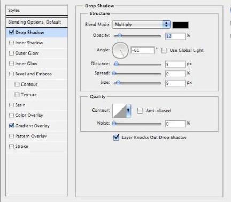Click the Spread slider handle

[x=114, y=73]
